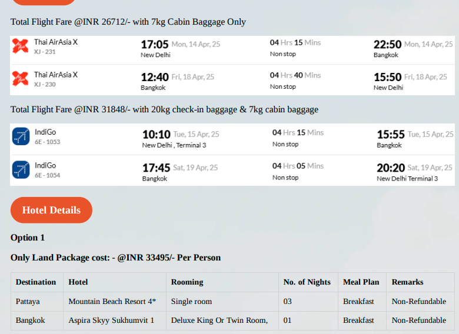Select the New Delhi Terminal 3 arrival label
The width and height of the screenshot is (459, 334).
point(407,179)
